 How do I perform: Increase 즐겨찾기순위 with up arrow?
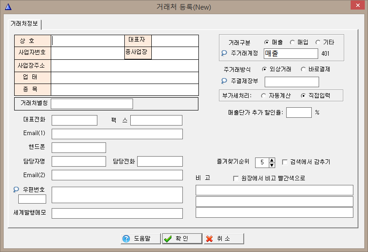click(272, 160)
